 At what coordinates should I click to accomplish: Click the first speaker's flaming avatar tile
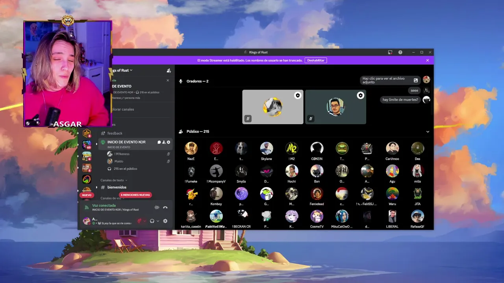click(273, 107)
